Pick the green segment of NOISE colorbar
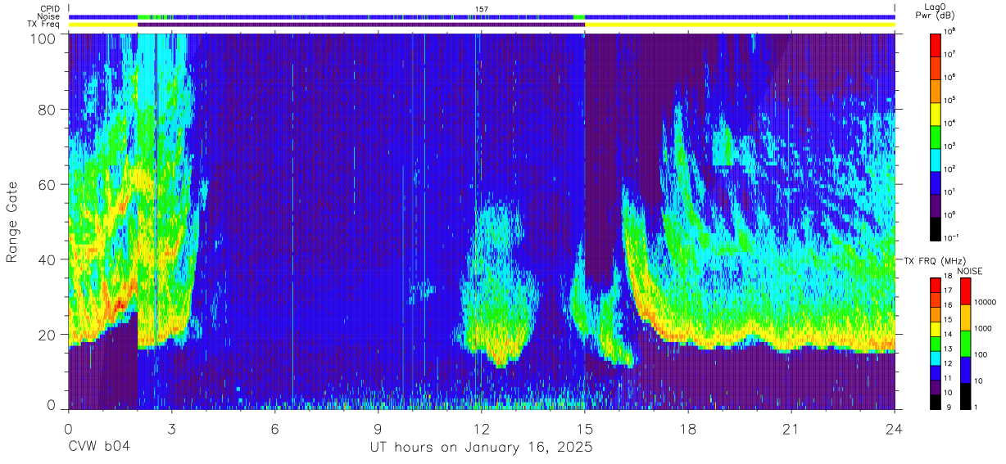The height and width of the screenshot is (464, 1006). click(965, 344)
